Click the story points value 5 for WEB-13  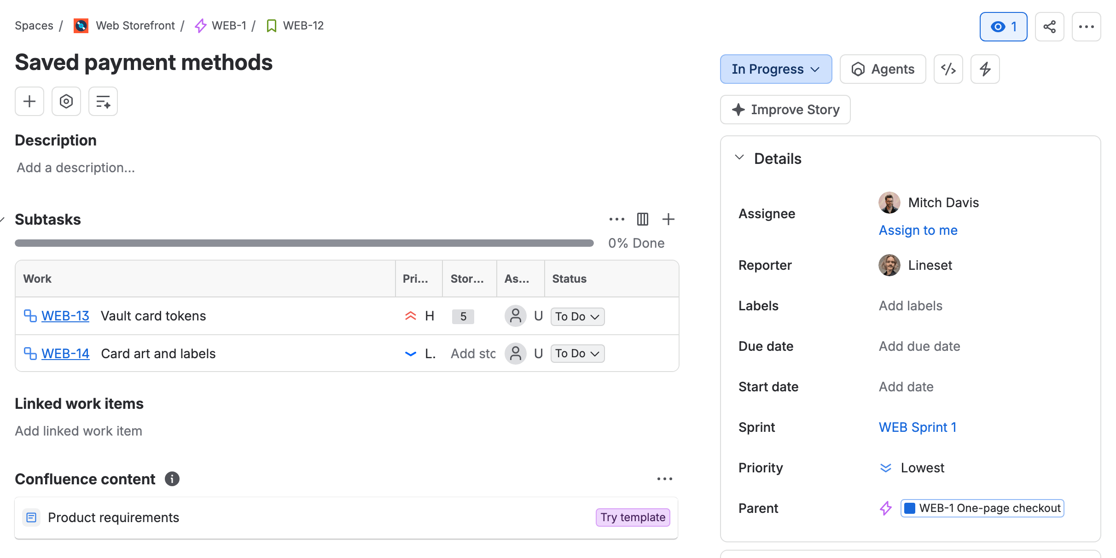click(463, 316)
